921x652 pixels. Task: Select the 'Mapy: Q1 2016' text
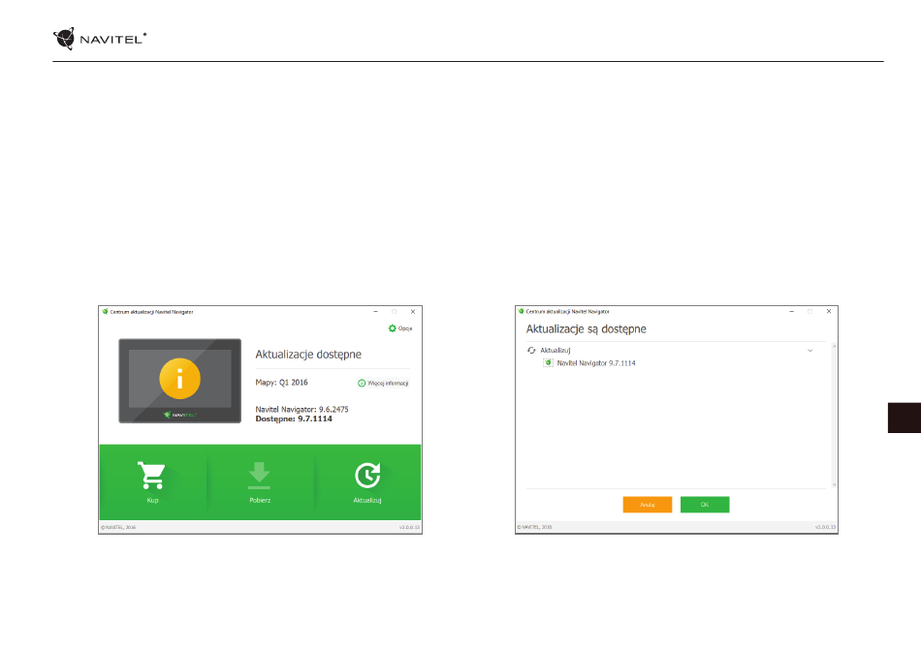pos(281,383)
